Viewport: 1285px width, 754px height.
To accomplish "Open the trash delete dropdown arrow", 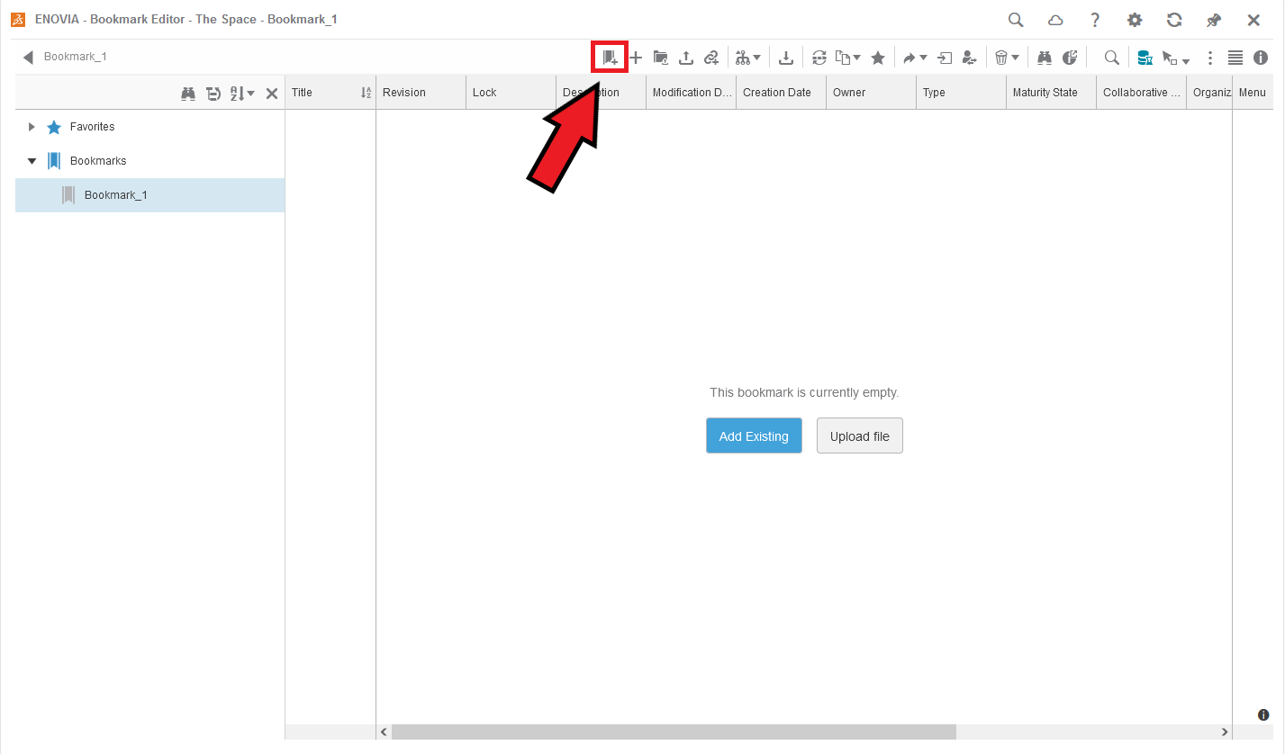I will point(1015,58).
